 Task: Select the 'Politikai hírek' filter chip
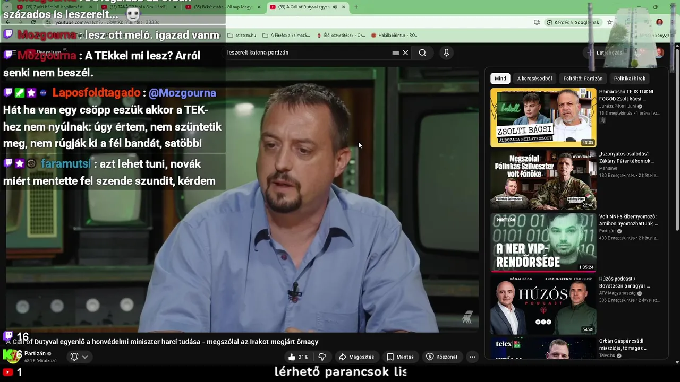[630, 79]
